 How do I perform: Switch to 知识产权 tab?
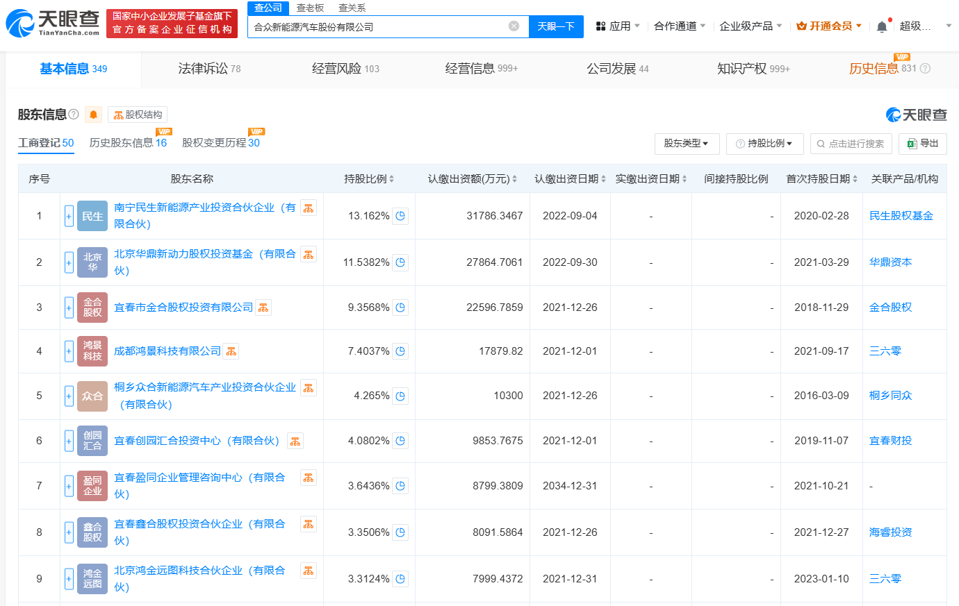click(x=753, y=69)
